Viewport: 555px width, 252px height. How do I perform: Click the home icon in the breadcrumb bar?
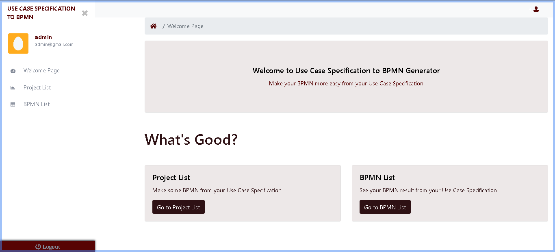coord(154,26)
